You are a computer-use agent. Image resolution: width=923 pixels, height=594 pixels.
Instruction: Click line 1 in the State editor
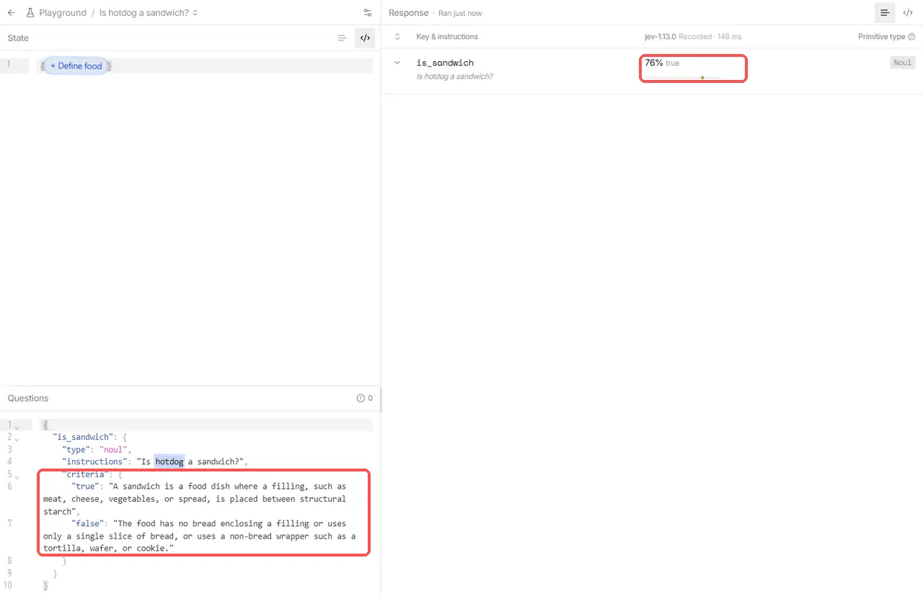tap(205, 66)
